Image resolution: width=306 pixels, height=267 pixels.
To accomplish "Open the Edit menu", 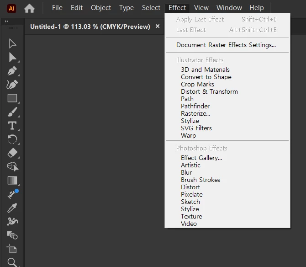I will 77,8.
